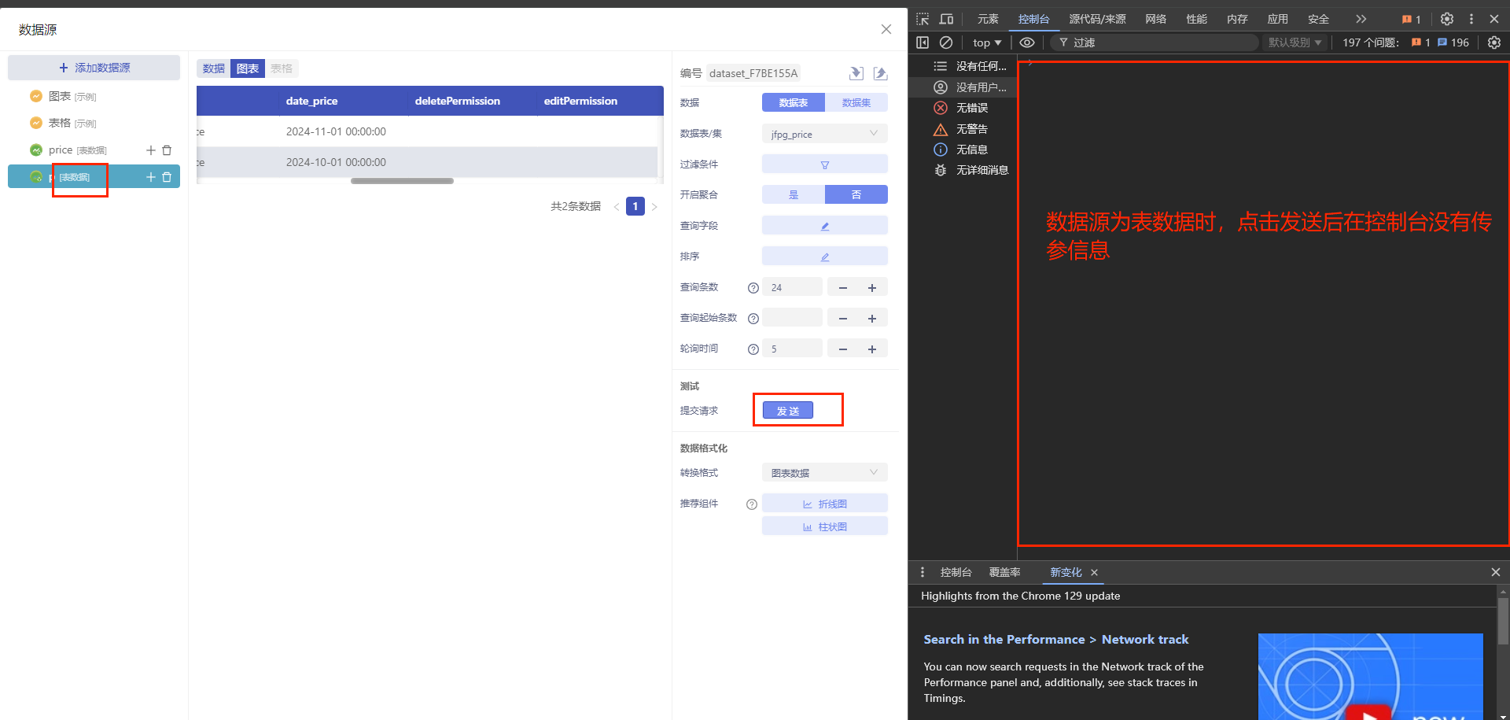Viewport: 1510px width, 720px height.
Task: Open the 元素 DevTools tab
Action: pyautogui.click(x=988, y=19)
